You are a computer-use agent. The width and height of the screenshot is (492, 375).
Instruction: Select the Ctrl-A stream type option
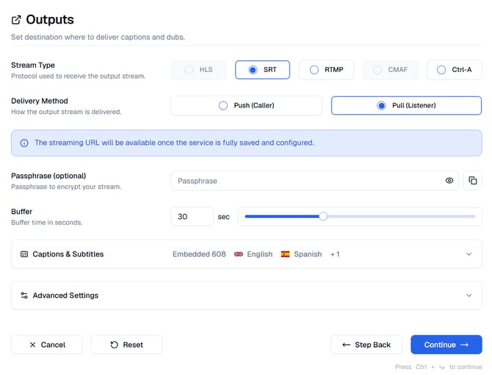tap(454, 70)
